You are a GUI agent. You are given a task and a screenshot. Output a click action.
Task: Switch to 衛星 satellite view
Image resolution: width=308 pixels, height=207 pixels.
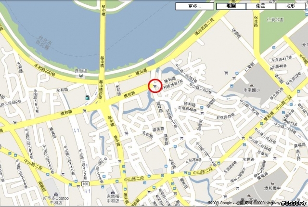coord(261,6)
